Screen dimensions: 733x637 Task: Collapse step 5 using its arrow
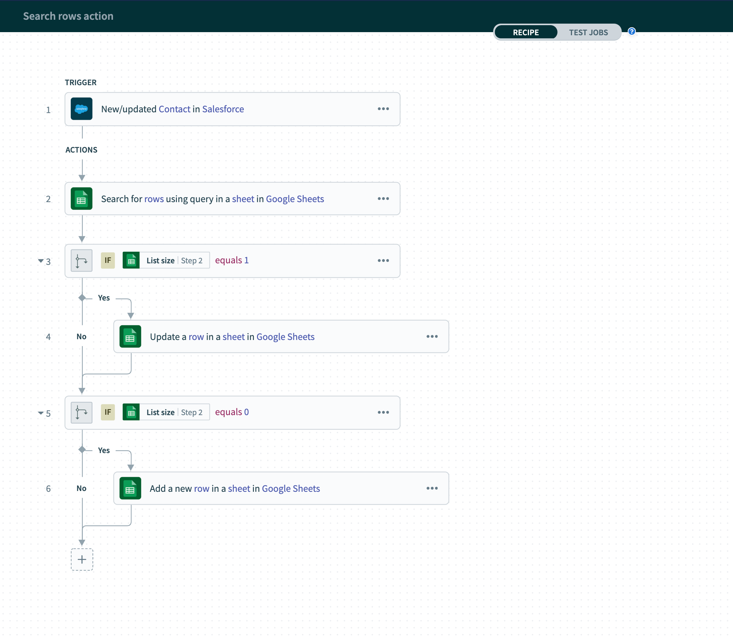coord(41,413)
